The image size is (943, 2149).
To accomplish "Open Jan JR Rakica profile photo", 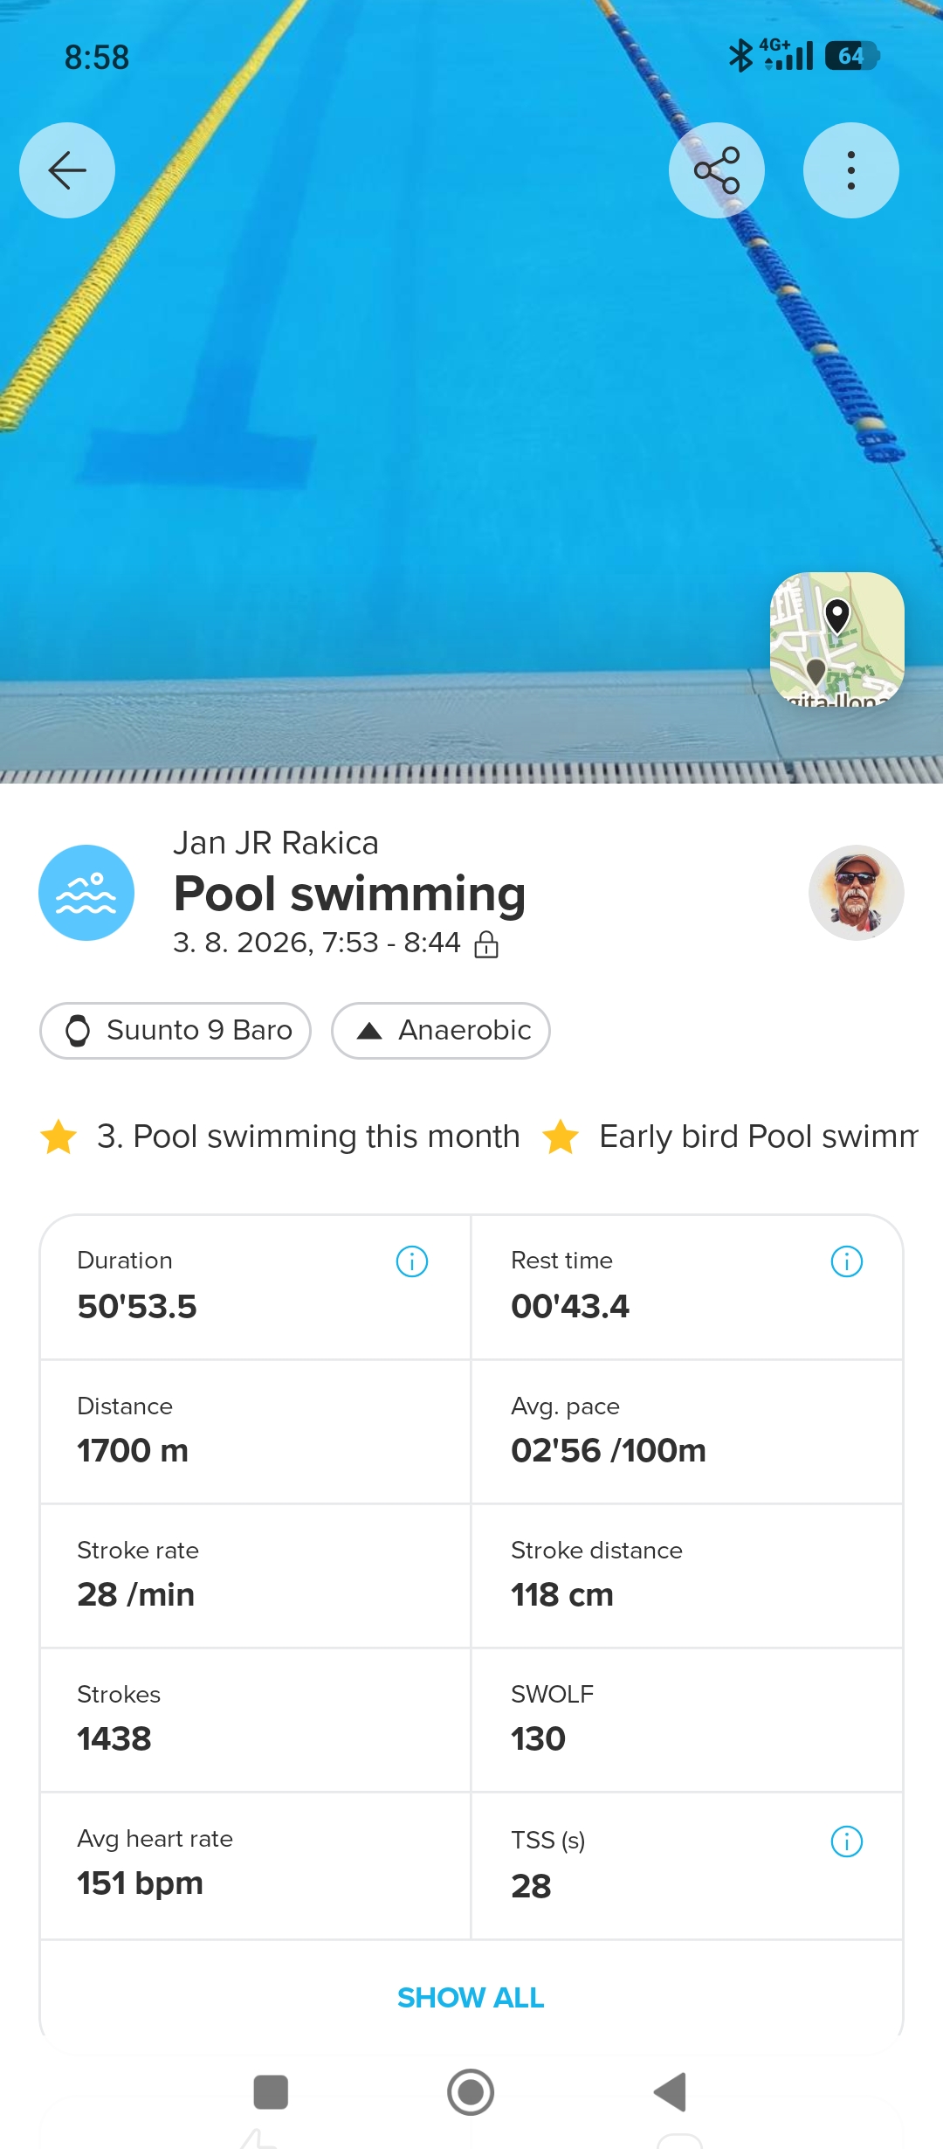I will click(x=857, y=893).
